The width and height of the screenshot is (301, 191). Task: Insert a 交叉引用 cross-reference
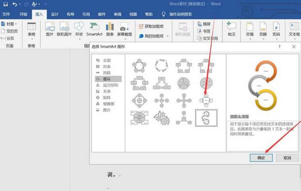tap(207, 38)
